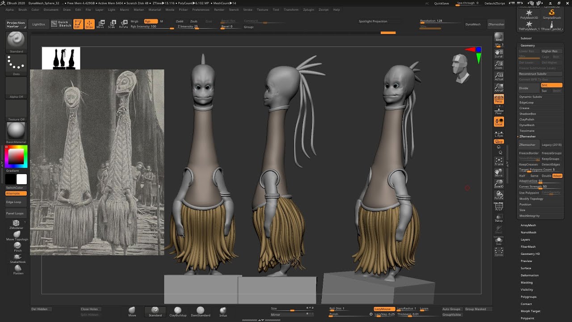This screenshot has width=572, height=322.
Task: Click the main color picker square
Action: (16, 156)
